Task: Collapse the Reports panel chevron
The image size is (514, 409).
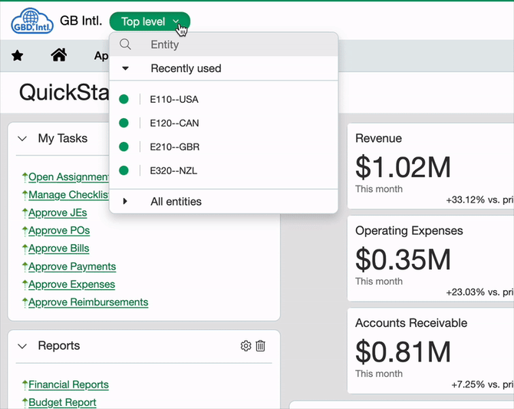Action: click(22, 347)
